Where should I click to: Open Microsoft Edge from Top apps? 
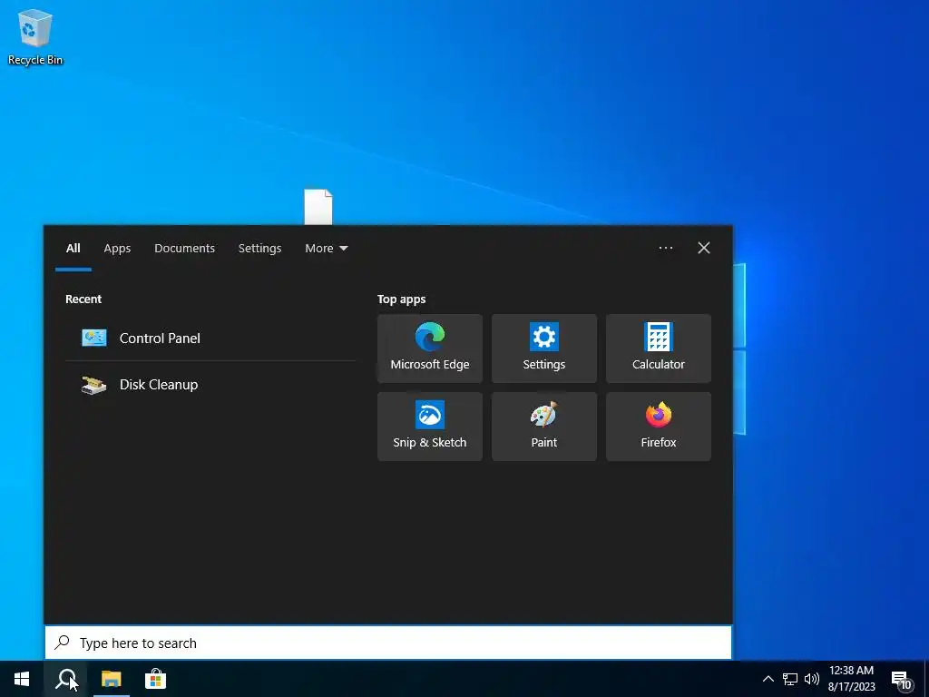coord(429,348)
